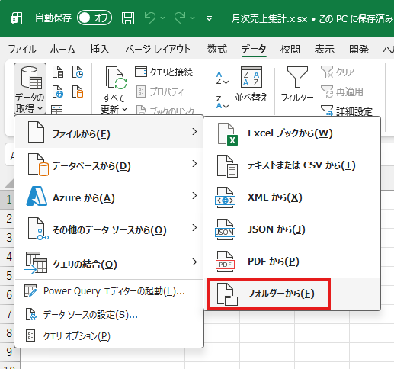Click the Existing Connections icon
Screen dimensions: 394x369
pos(78,91)
